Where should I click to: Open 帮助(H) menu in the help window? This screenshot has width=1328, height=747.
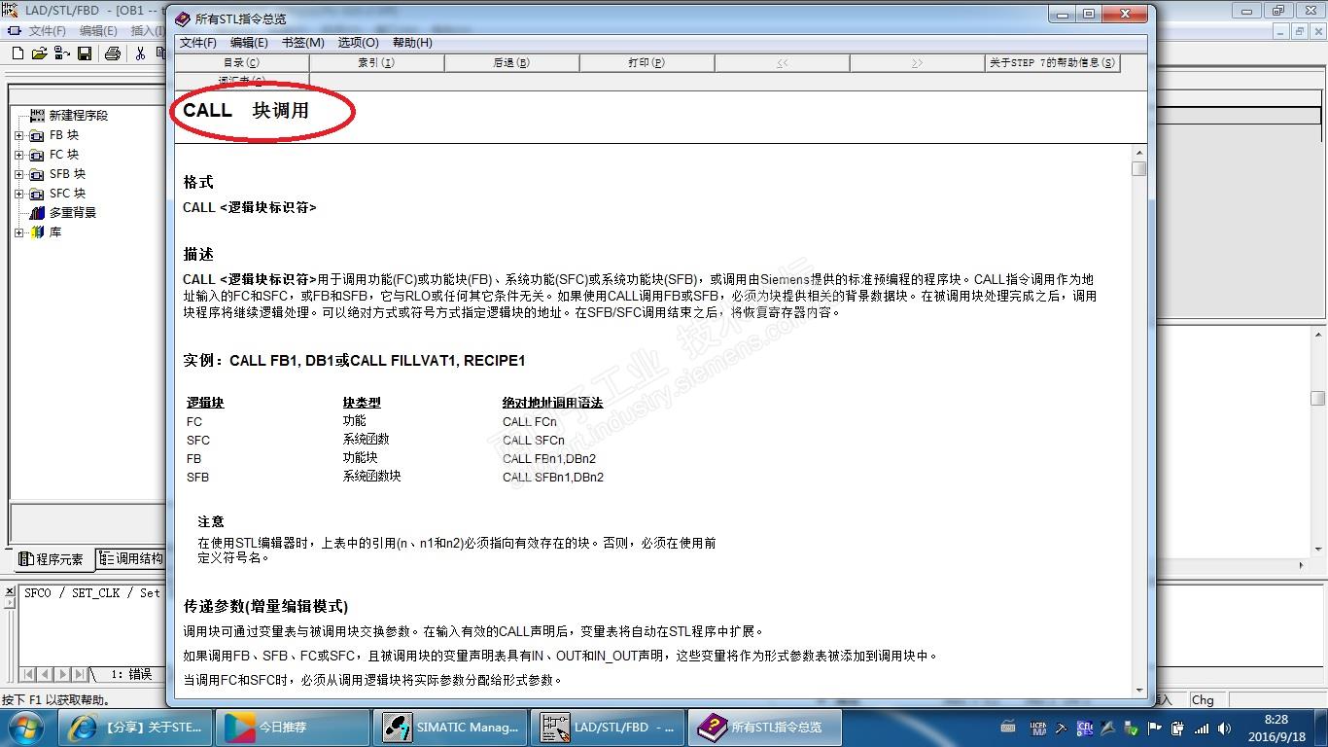click(x=412, y=43)
